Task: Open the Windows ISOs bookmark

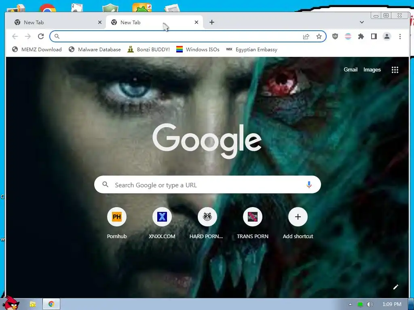Action: [198, 50]
